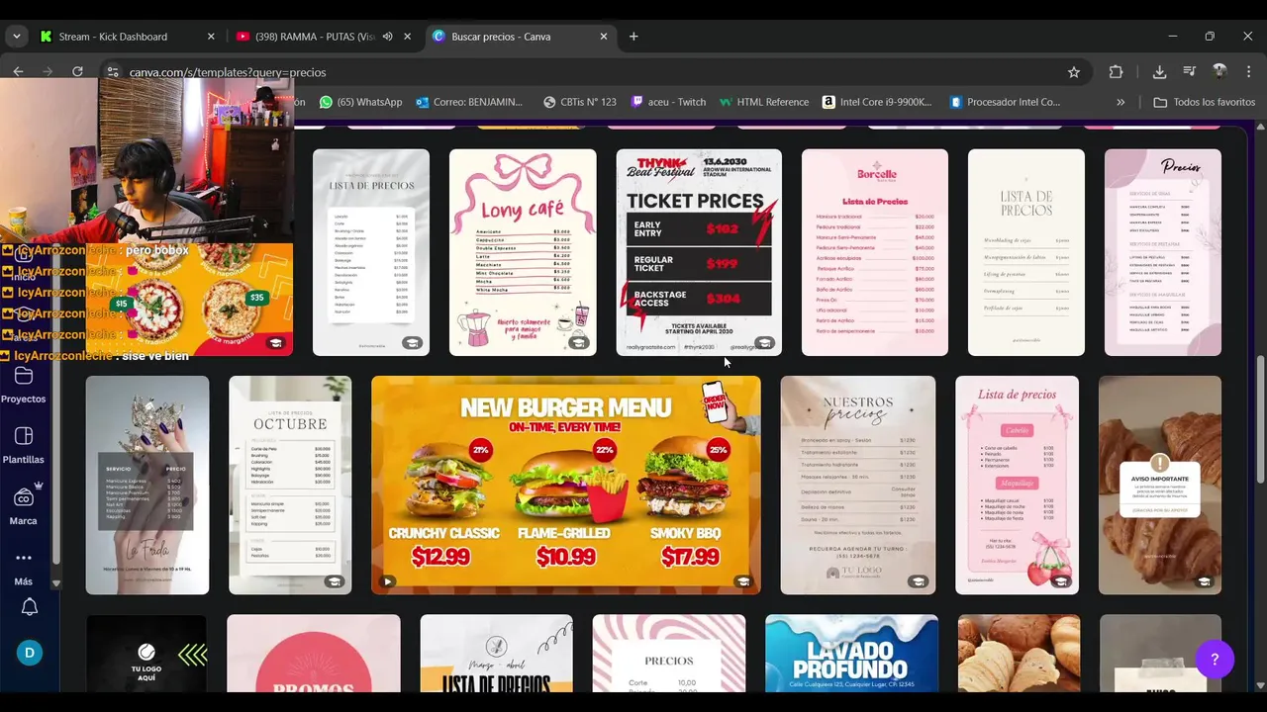Open the Lony café price template
Viewport: 1267px width, 712px height.
click(523, 252)
